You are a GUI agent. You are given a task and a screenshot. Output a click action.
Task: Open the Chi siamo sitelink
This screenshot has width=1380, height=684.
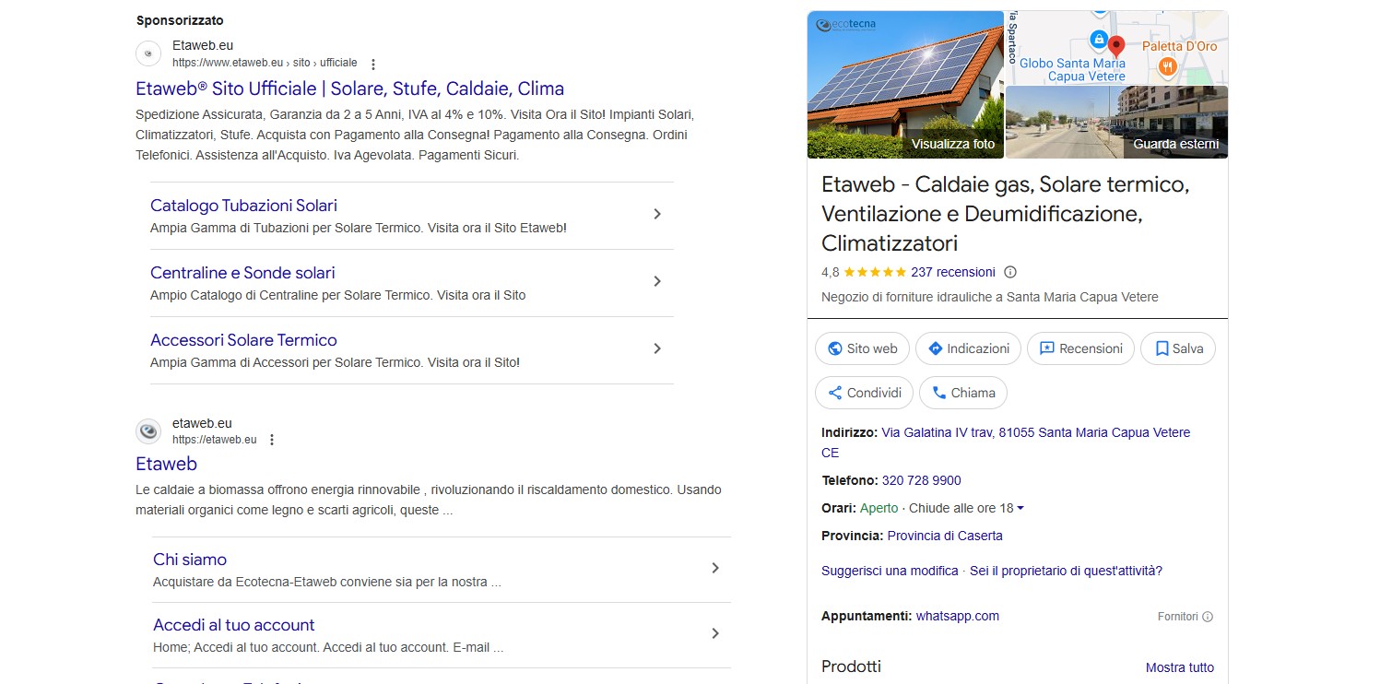190,560
